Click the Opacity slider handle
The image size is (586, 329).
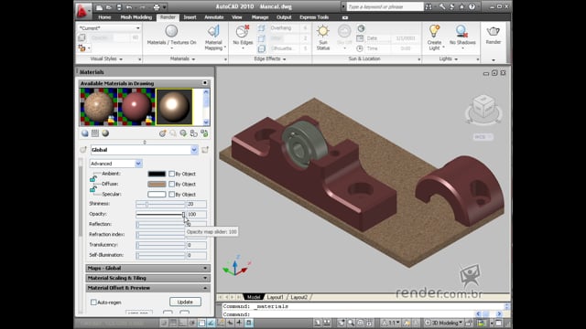tap(183, 215)
